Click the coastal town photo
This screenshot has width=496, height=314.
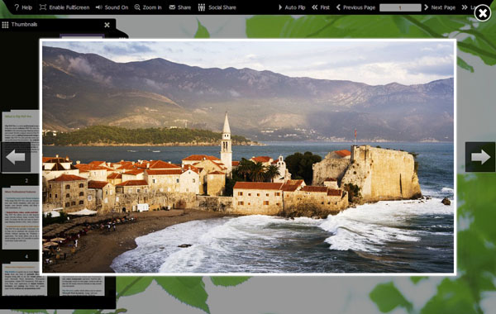tap(248, 157)
